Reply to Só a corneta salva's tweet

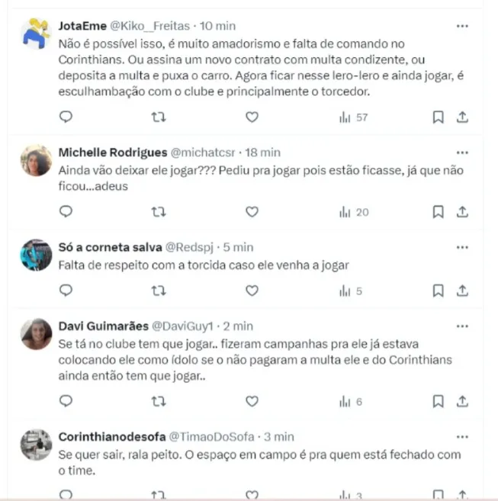[x=66, y=291]
